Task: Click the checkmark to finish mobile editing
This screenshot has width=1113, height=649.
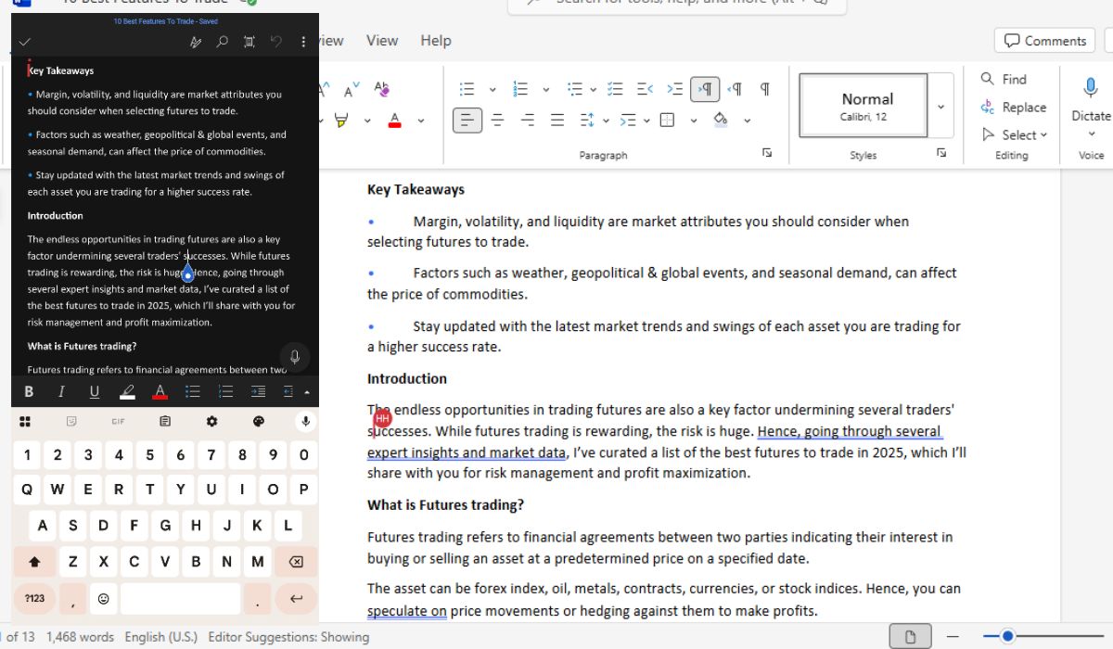Action: click(25, 42)
